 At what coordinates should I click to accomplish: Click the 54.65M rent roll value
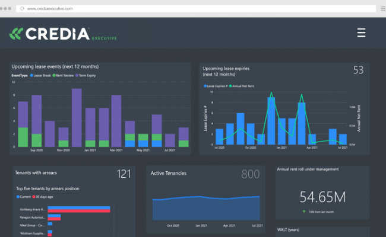(322, 197)
